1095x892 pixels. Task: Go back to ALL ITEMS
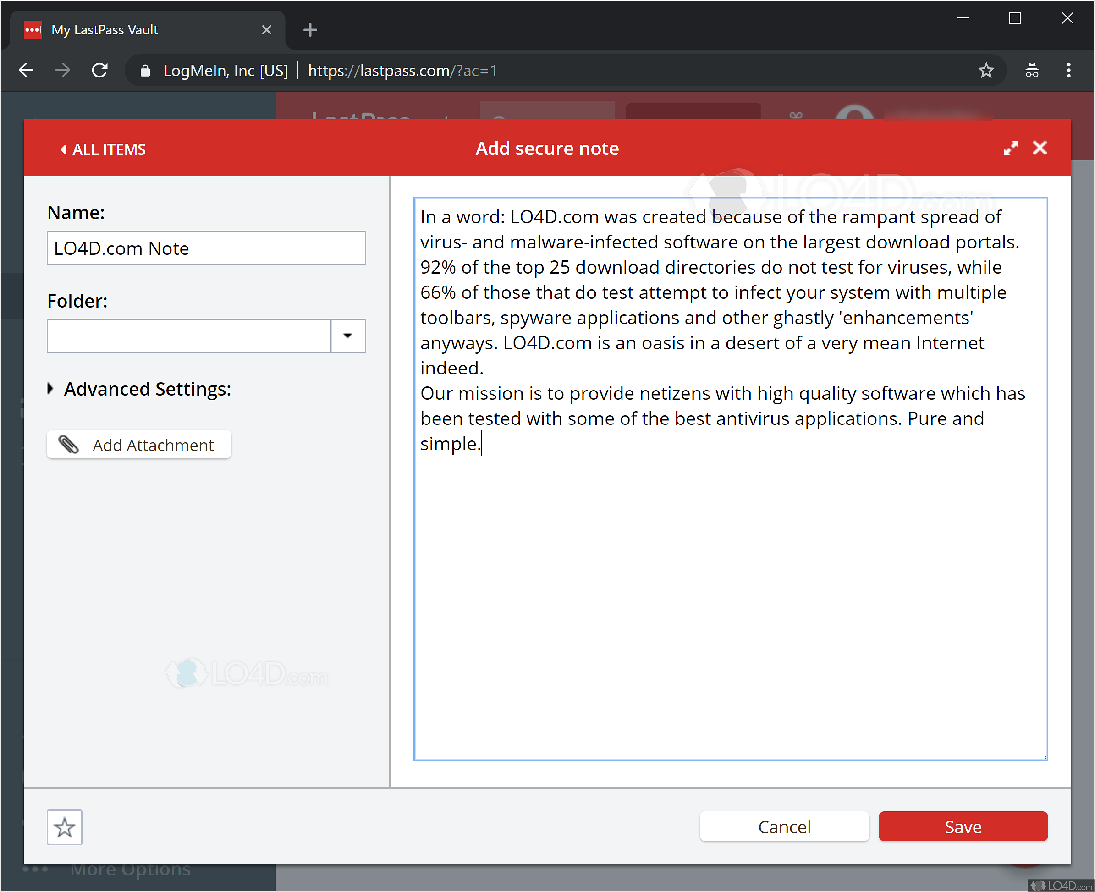point(103,149)
